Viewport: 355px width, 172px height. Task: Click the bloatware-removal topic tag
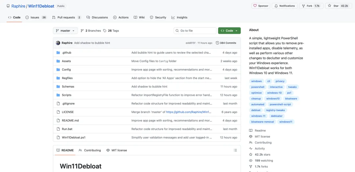point(262,122)
